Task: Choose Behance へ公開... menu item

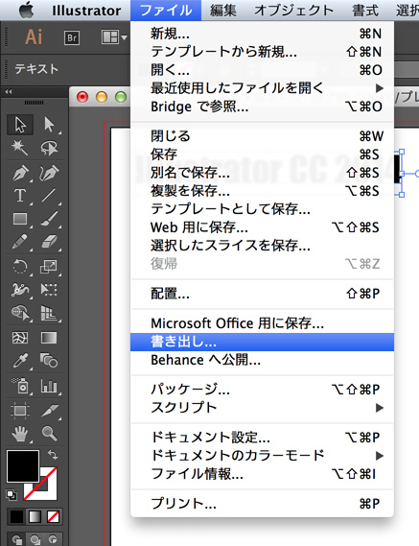Action: 262,360
